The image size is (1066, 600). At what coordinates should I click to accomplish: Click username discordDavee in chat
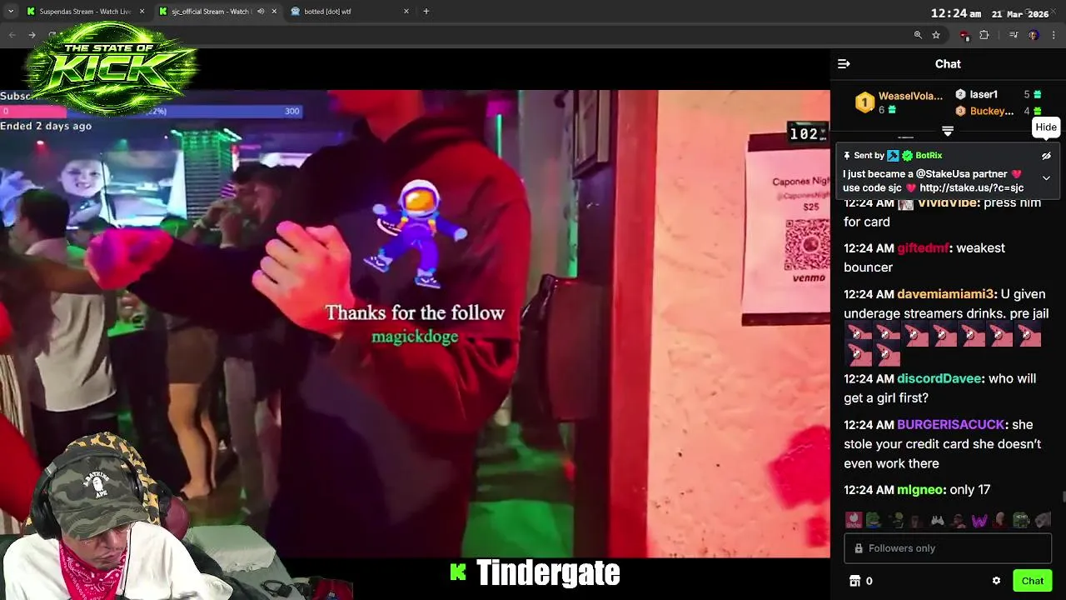point(941,378)
